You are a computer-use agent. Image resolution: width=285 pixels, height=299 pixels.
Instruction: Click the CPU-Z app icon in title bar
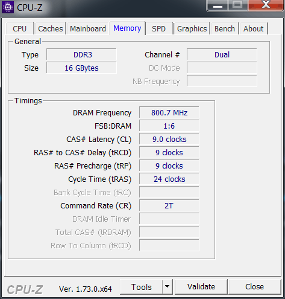(8, 7)
